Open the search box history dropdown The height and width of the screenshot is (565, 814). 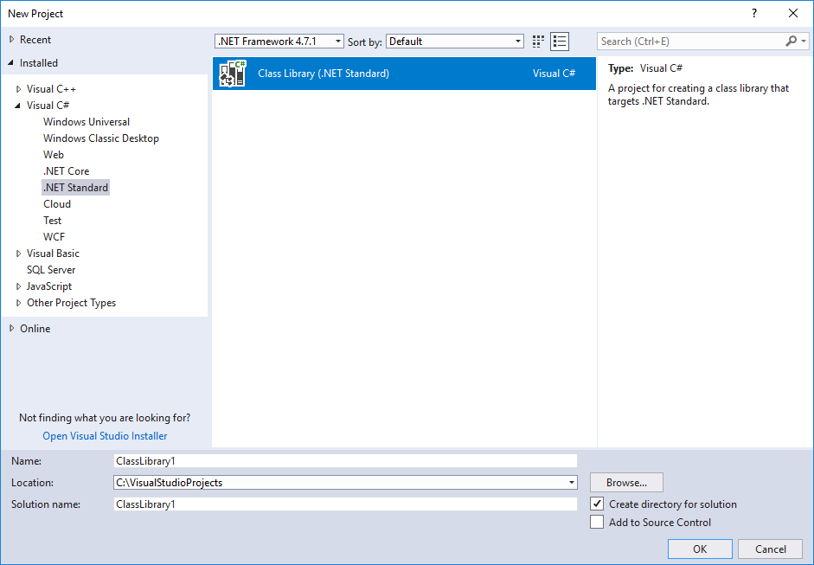[x=805, y=41]
